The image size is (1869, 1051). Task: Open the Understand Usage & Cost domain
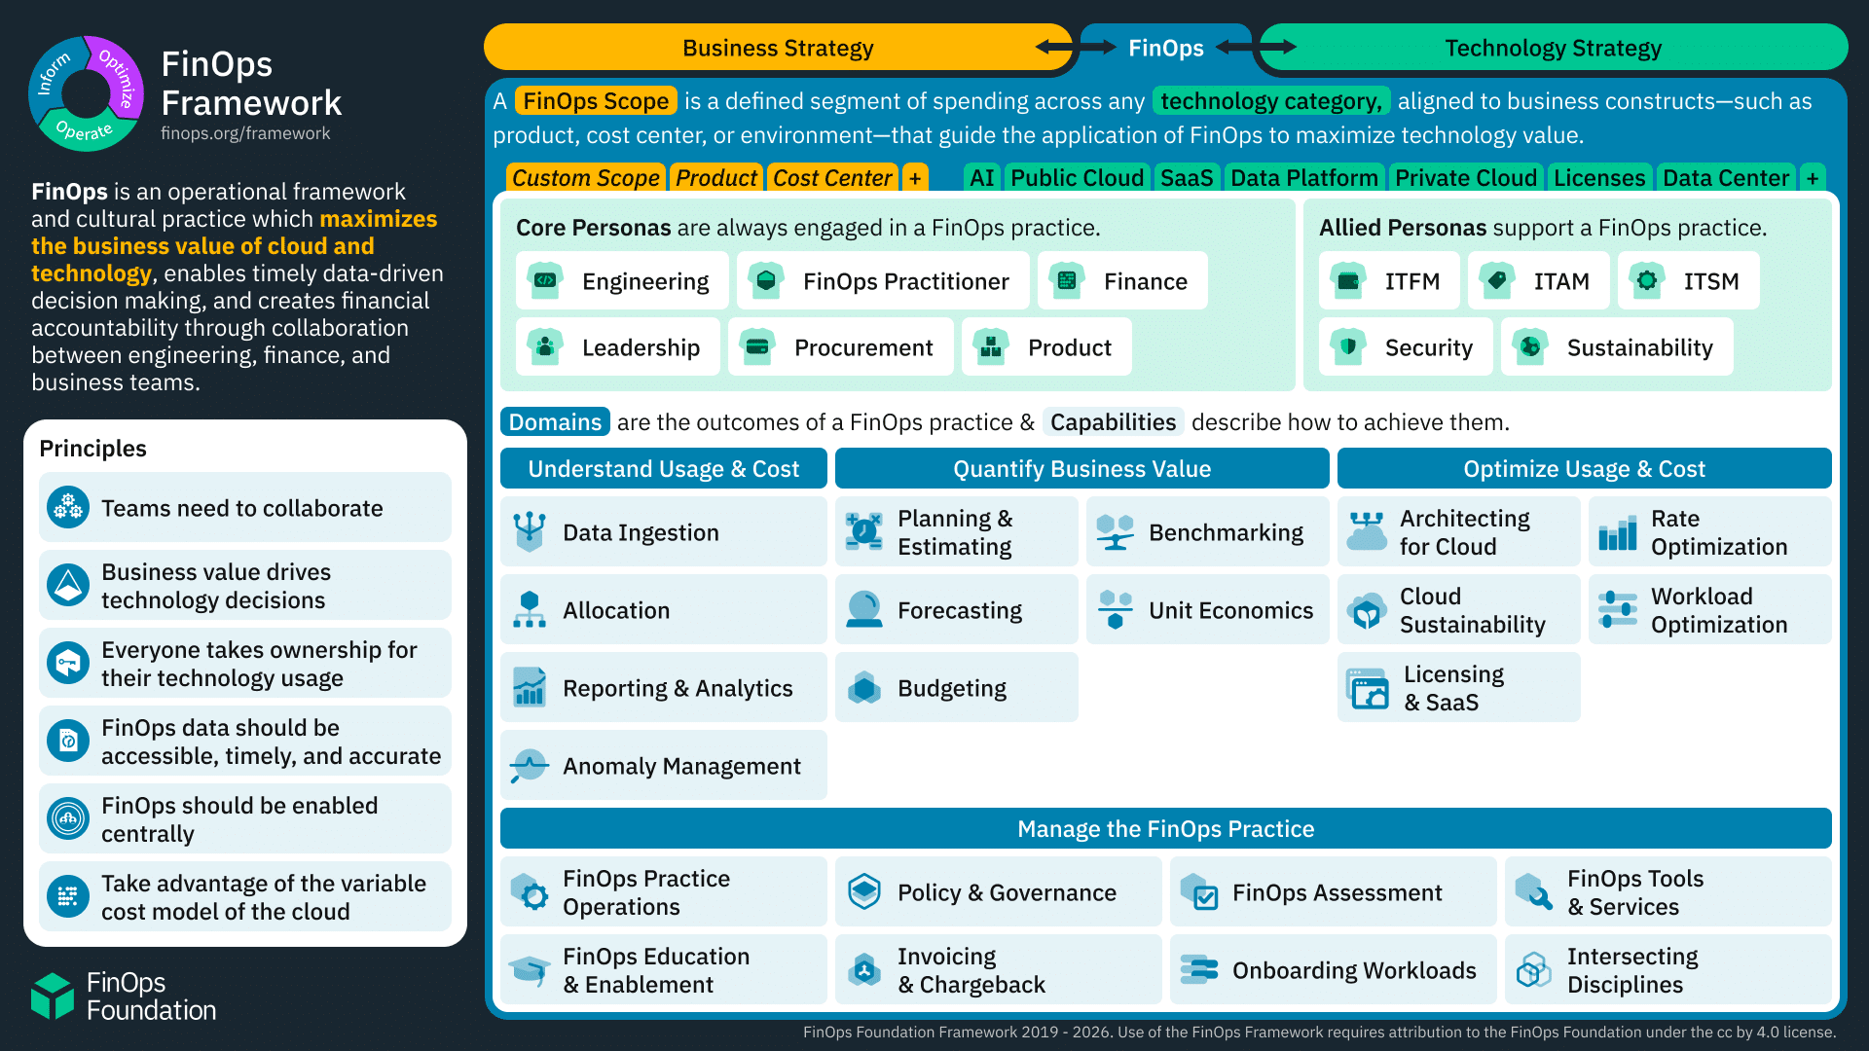663,469
